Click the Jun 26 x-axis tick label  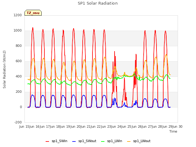pos(137,126)
